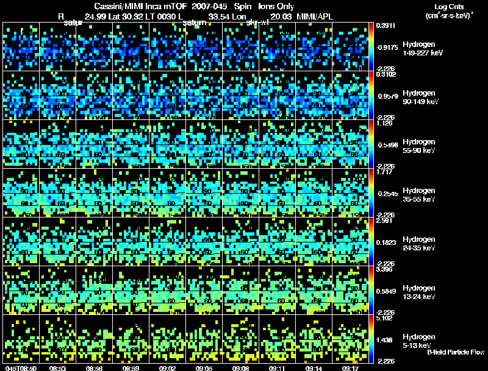488x371 pixels.
Task: Open the 09:17 panel in 5-13 keV row
Action: click(350, 339)
